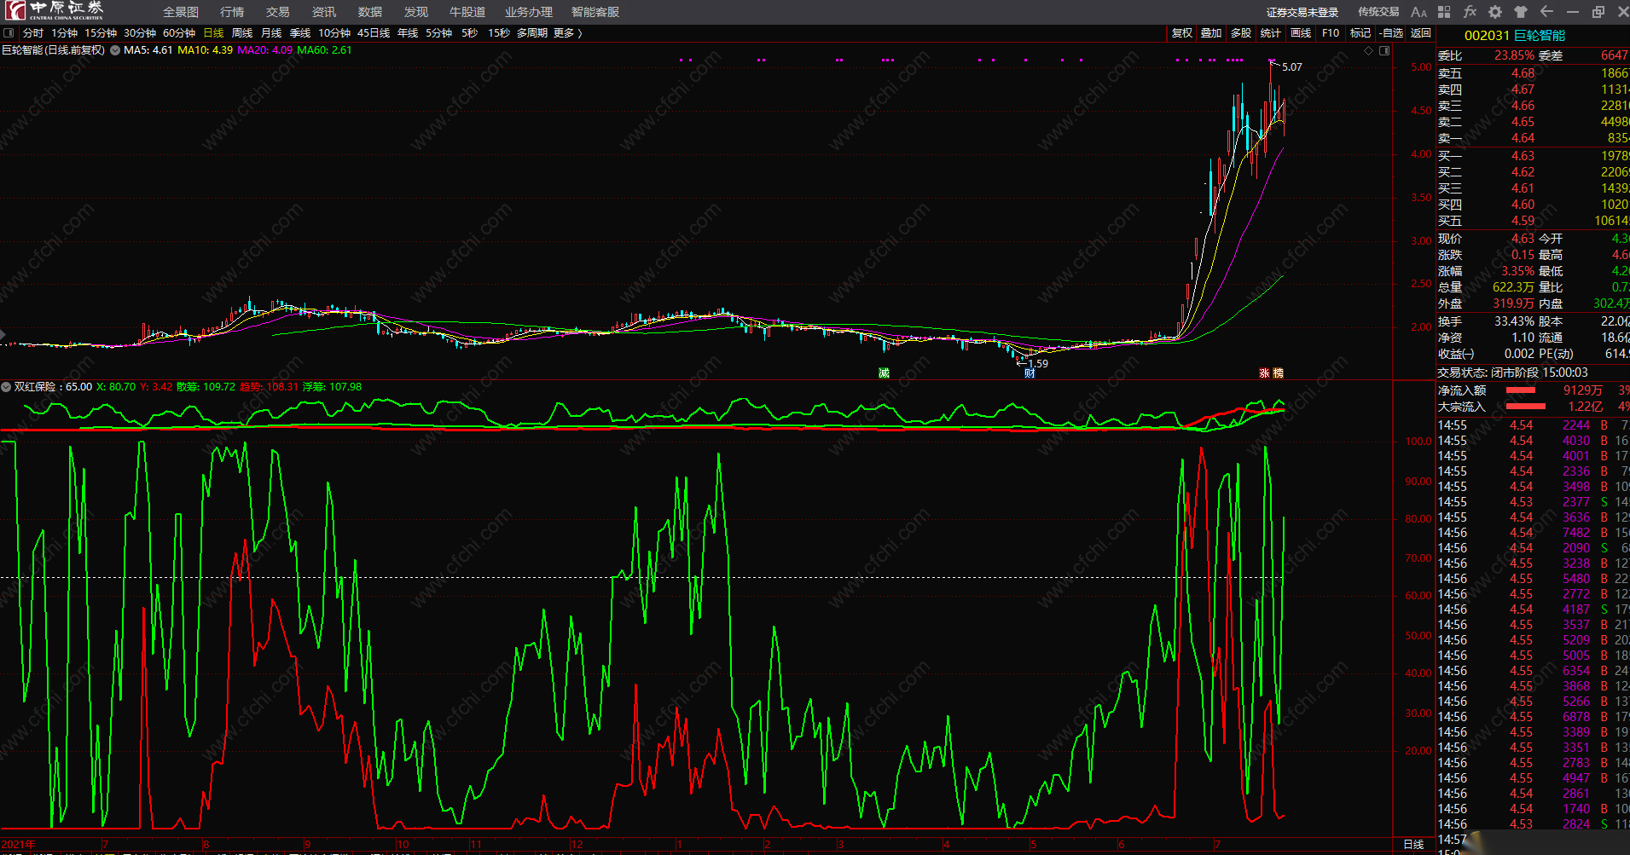Viewport: 1630px width, 855px height.
Task: Click -自选 to remove from watchlist
Action: click(x=1391, y=33)
